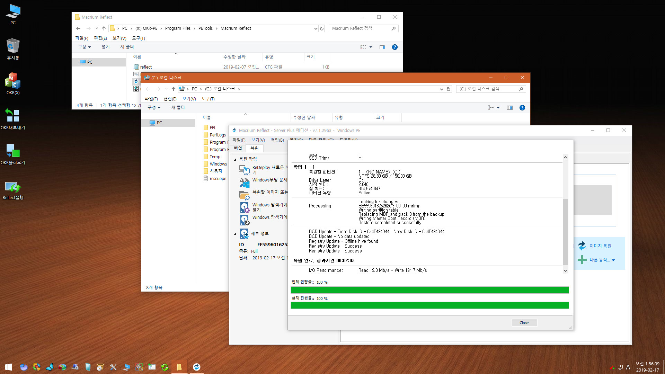Click Close button in restore dialog

coord(524,323)
